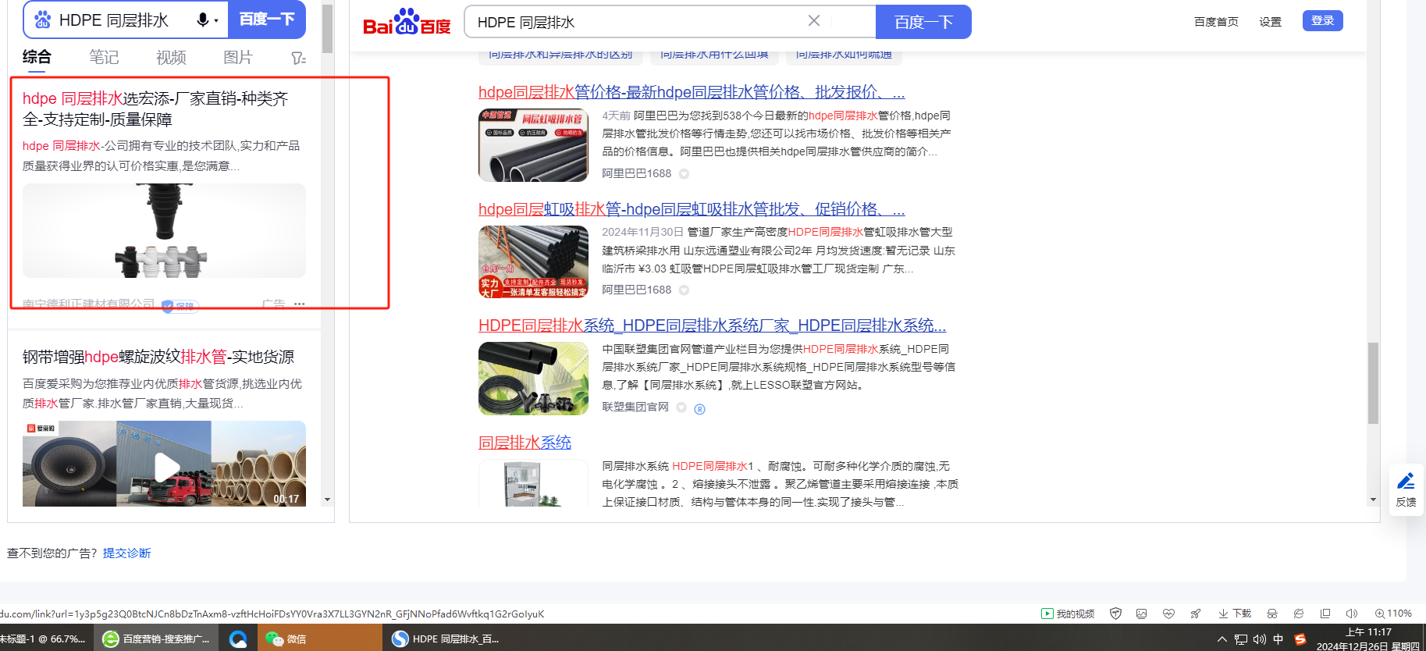Image resolution: width=1426 pixels, height=651 pixels.
Task: Click the picture icon in browser status bar
Action: pyautogui.click(x=1141, y=614)
